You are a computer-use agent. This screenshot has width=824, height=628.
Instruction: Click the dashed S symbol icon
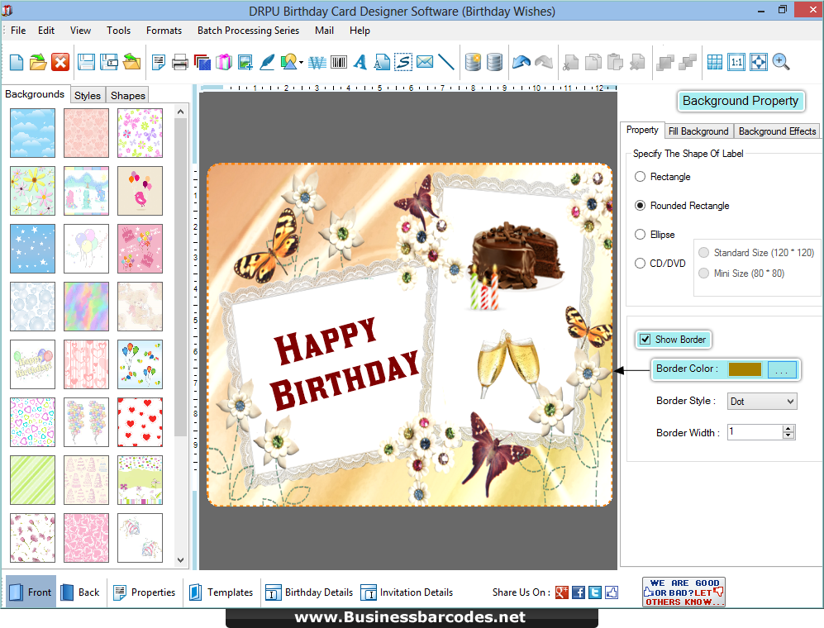click(x=403, y=63)
